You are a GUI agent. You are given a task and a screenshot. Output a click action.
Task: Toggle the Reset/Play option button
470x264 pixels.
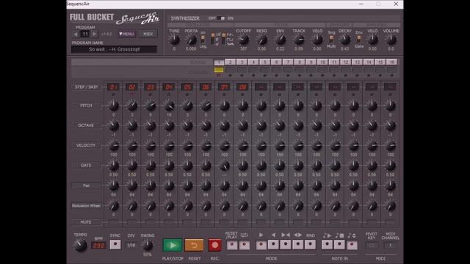[232, 245]
